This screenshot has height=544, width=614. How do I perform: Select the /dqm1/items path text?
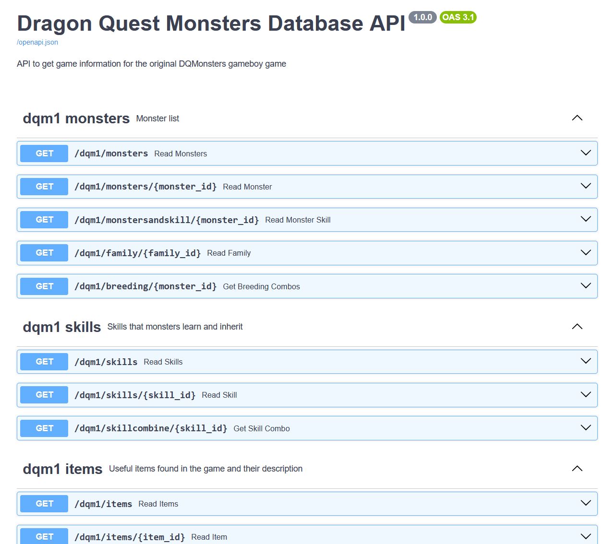tap(103, 504)
